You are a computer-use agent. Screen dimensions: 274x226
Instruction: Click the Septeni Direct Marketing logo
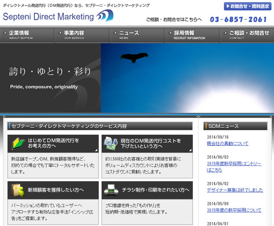[58, 16]
